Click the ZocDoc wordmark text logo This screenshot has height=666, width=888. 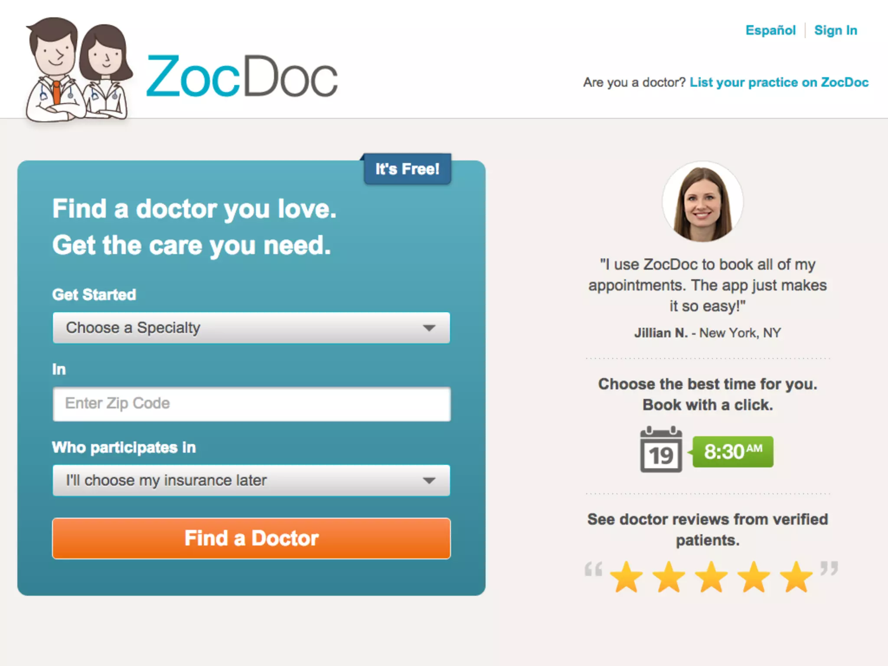click(242, 76)
